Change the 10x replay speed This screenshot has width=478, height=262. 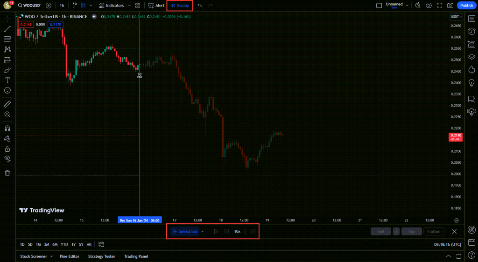(x=237, y=231)
